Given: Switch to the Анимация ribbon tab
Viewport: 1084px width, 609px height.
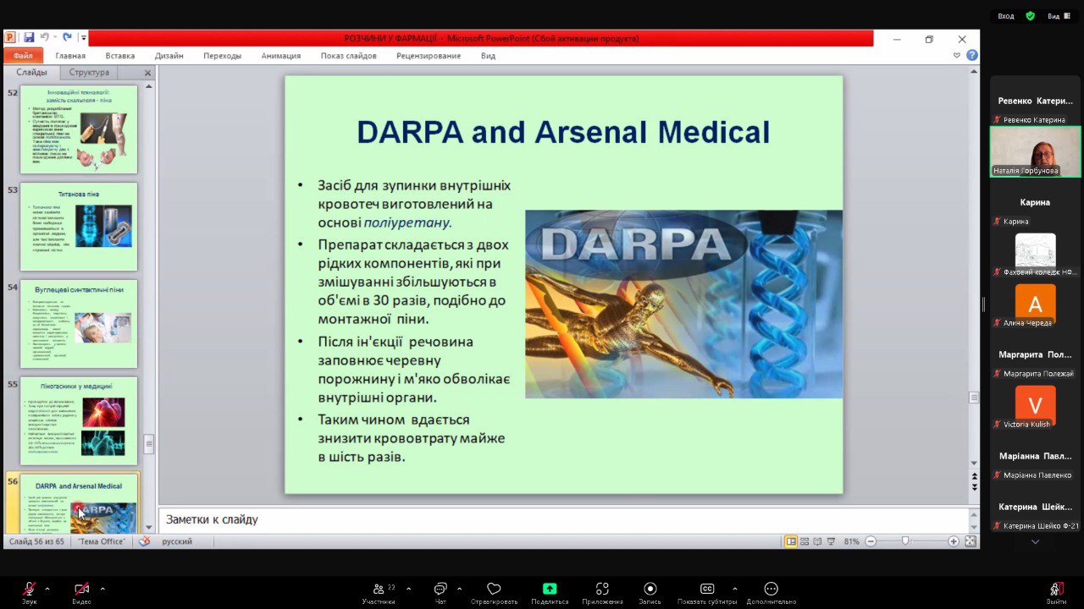Looking at the screenshot, I should [281, 56].
